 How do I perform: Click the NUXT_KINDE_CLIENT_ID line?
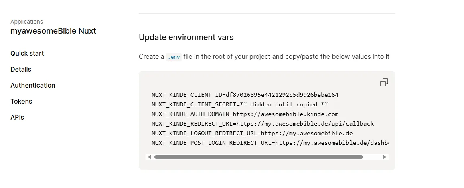pos(245,95)
